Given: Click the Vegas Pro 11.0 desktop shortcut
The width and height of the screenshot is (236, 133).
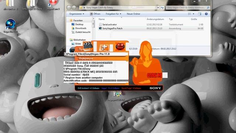Looking at the screenshot, I should (10, 26).
